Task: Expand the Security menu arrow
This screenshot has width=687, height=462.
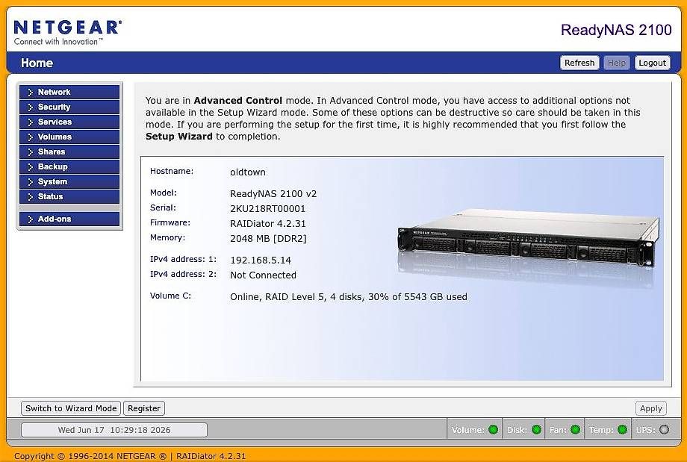Action: 30,107
